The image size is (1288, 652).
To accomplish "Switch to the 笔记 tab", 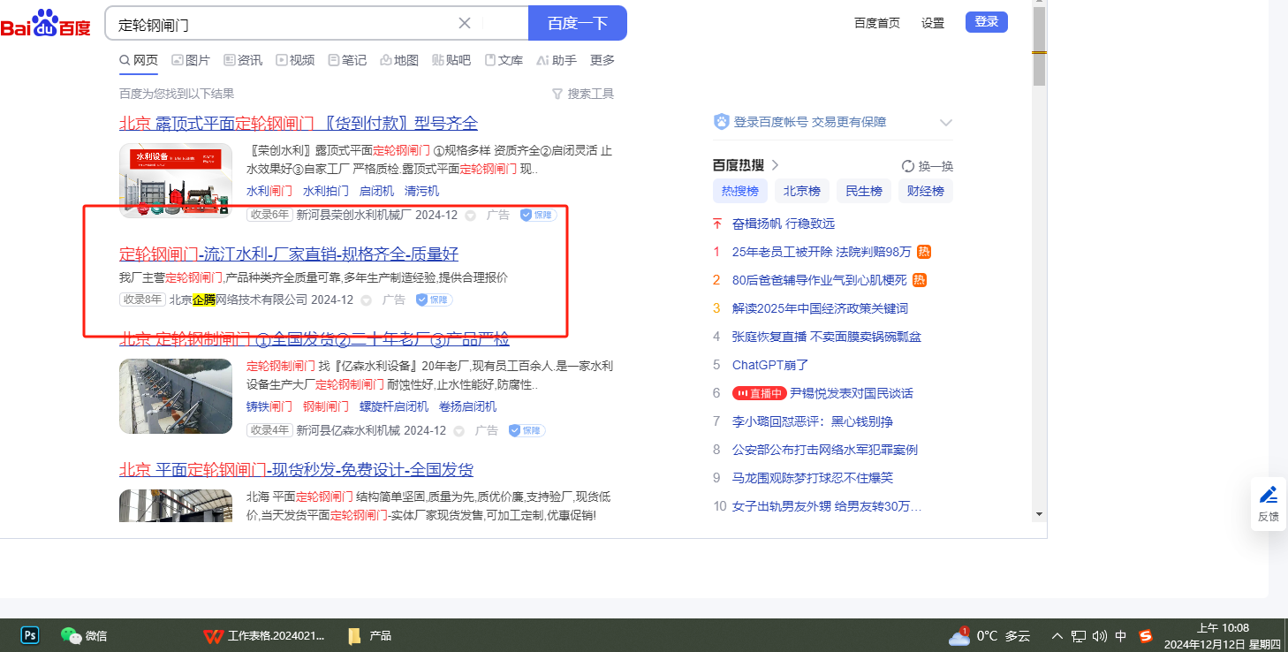I will [x=347, y=60].
